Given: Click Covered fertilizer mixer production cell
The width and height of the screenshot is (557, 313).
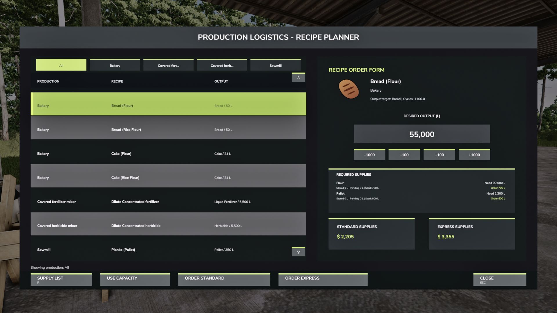Looking at the screenshot, I should click(x=57, y=202).
